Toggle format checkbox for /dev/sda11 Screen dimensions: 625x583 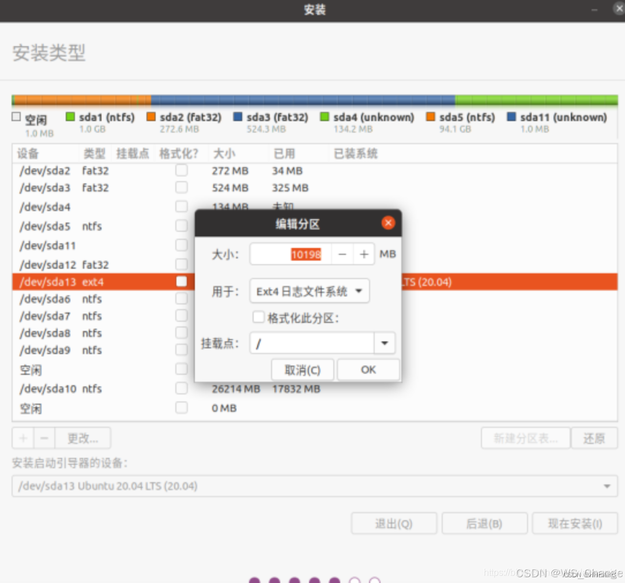(182, 245)
